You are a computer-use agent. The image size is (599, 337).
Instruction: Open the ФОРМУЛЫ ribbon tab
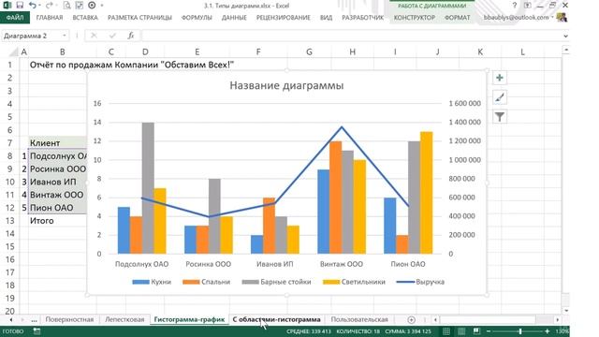coord(197,17)
